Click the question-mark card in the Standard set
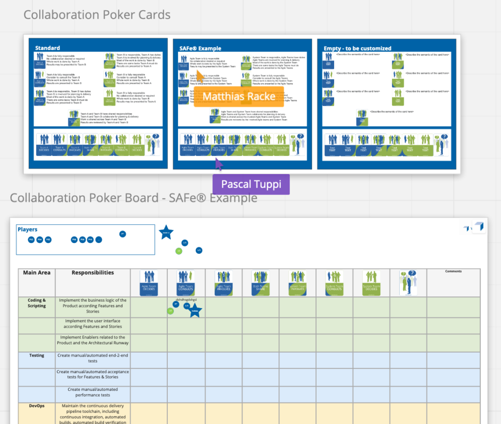The width and height of the screenshot is (501, 424). [153, 145]
